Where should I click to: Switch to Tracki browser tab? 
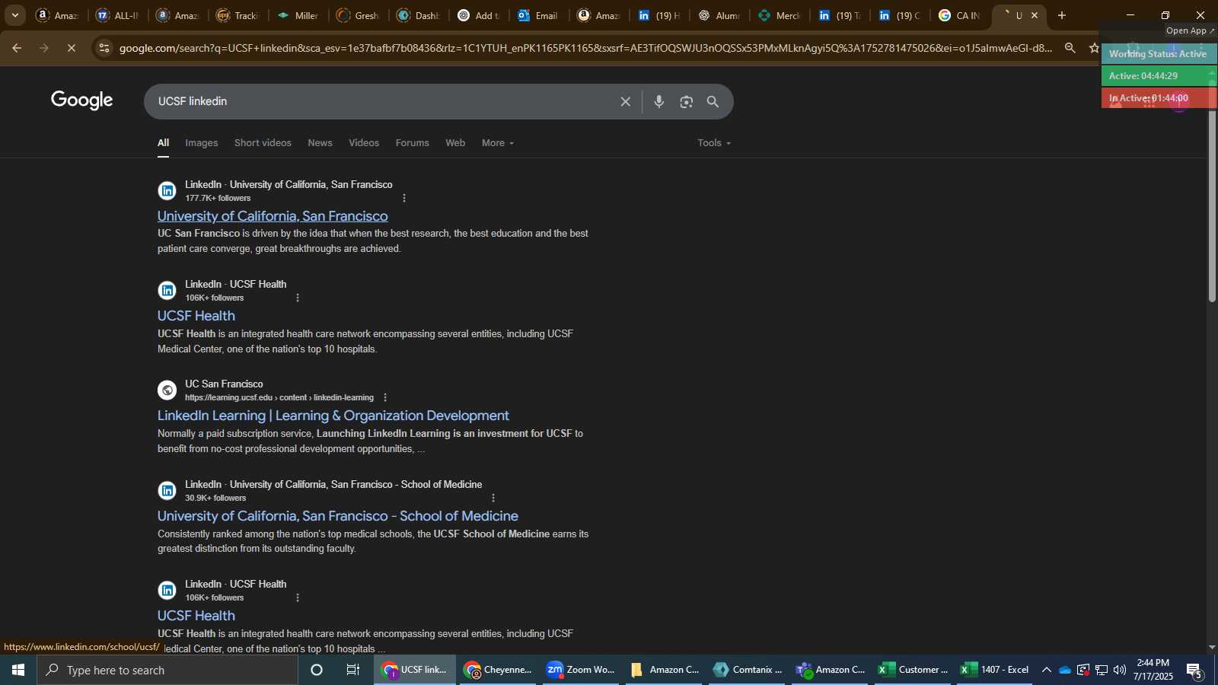point(238,15)
